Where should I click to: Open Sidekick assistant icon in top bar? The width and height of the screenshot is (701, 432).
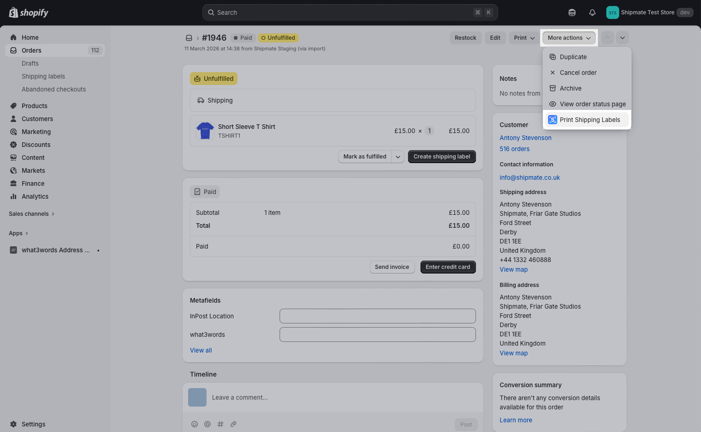[572, 12]
